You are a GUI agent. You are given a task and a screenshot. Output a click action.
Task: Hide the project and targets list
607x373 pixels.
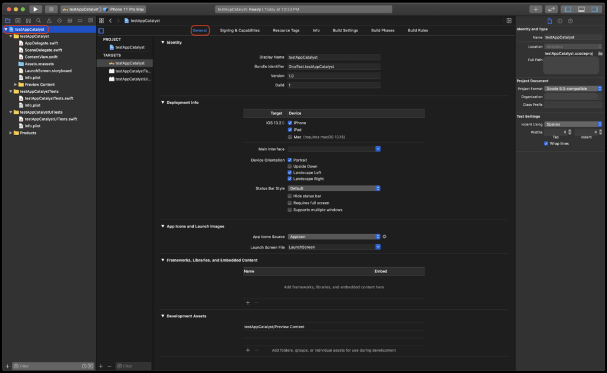(101, 31)
